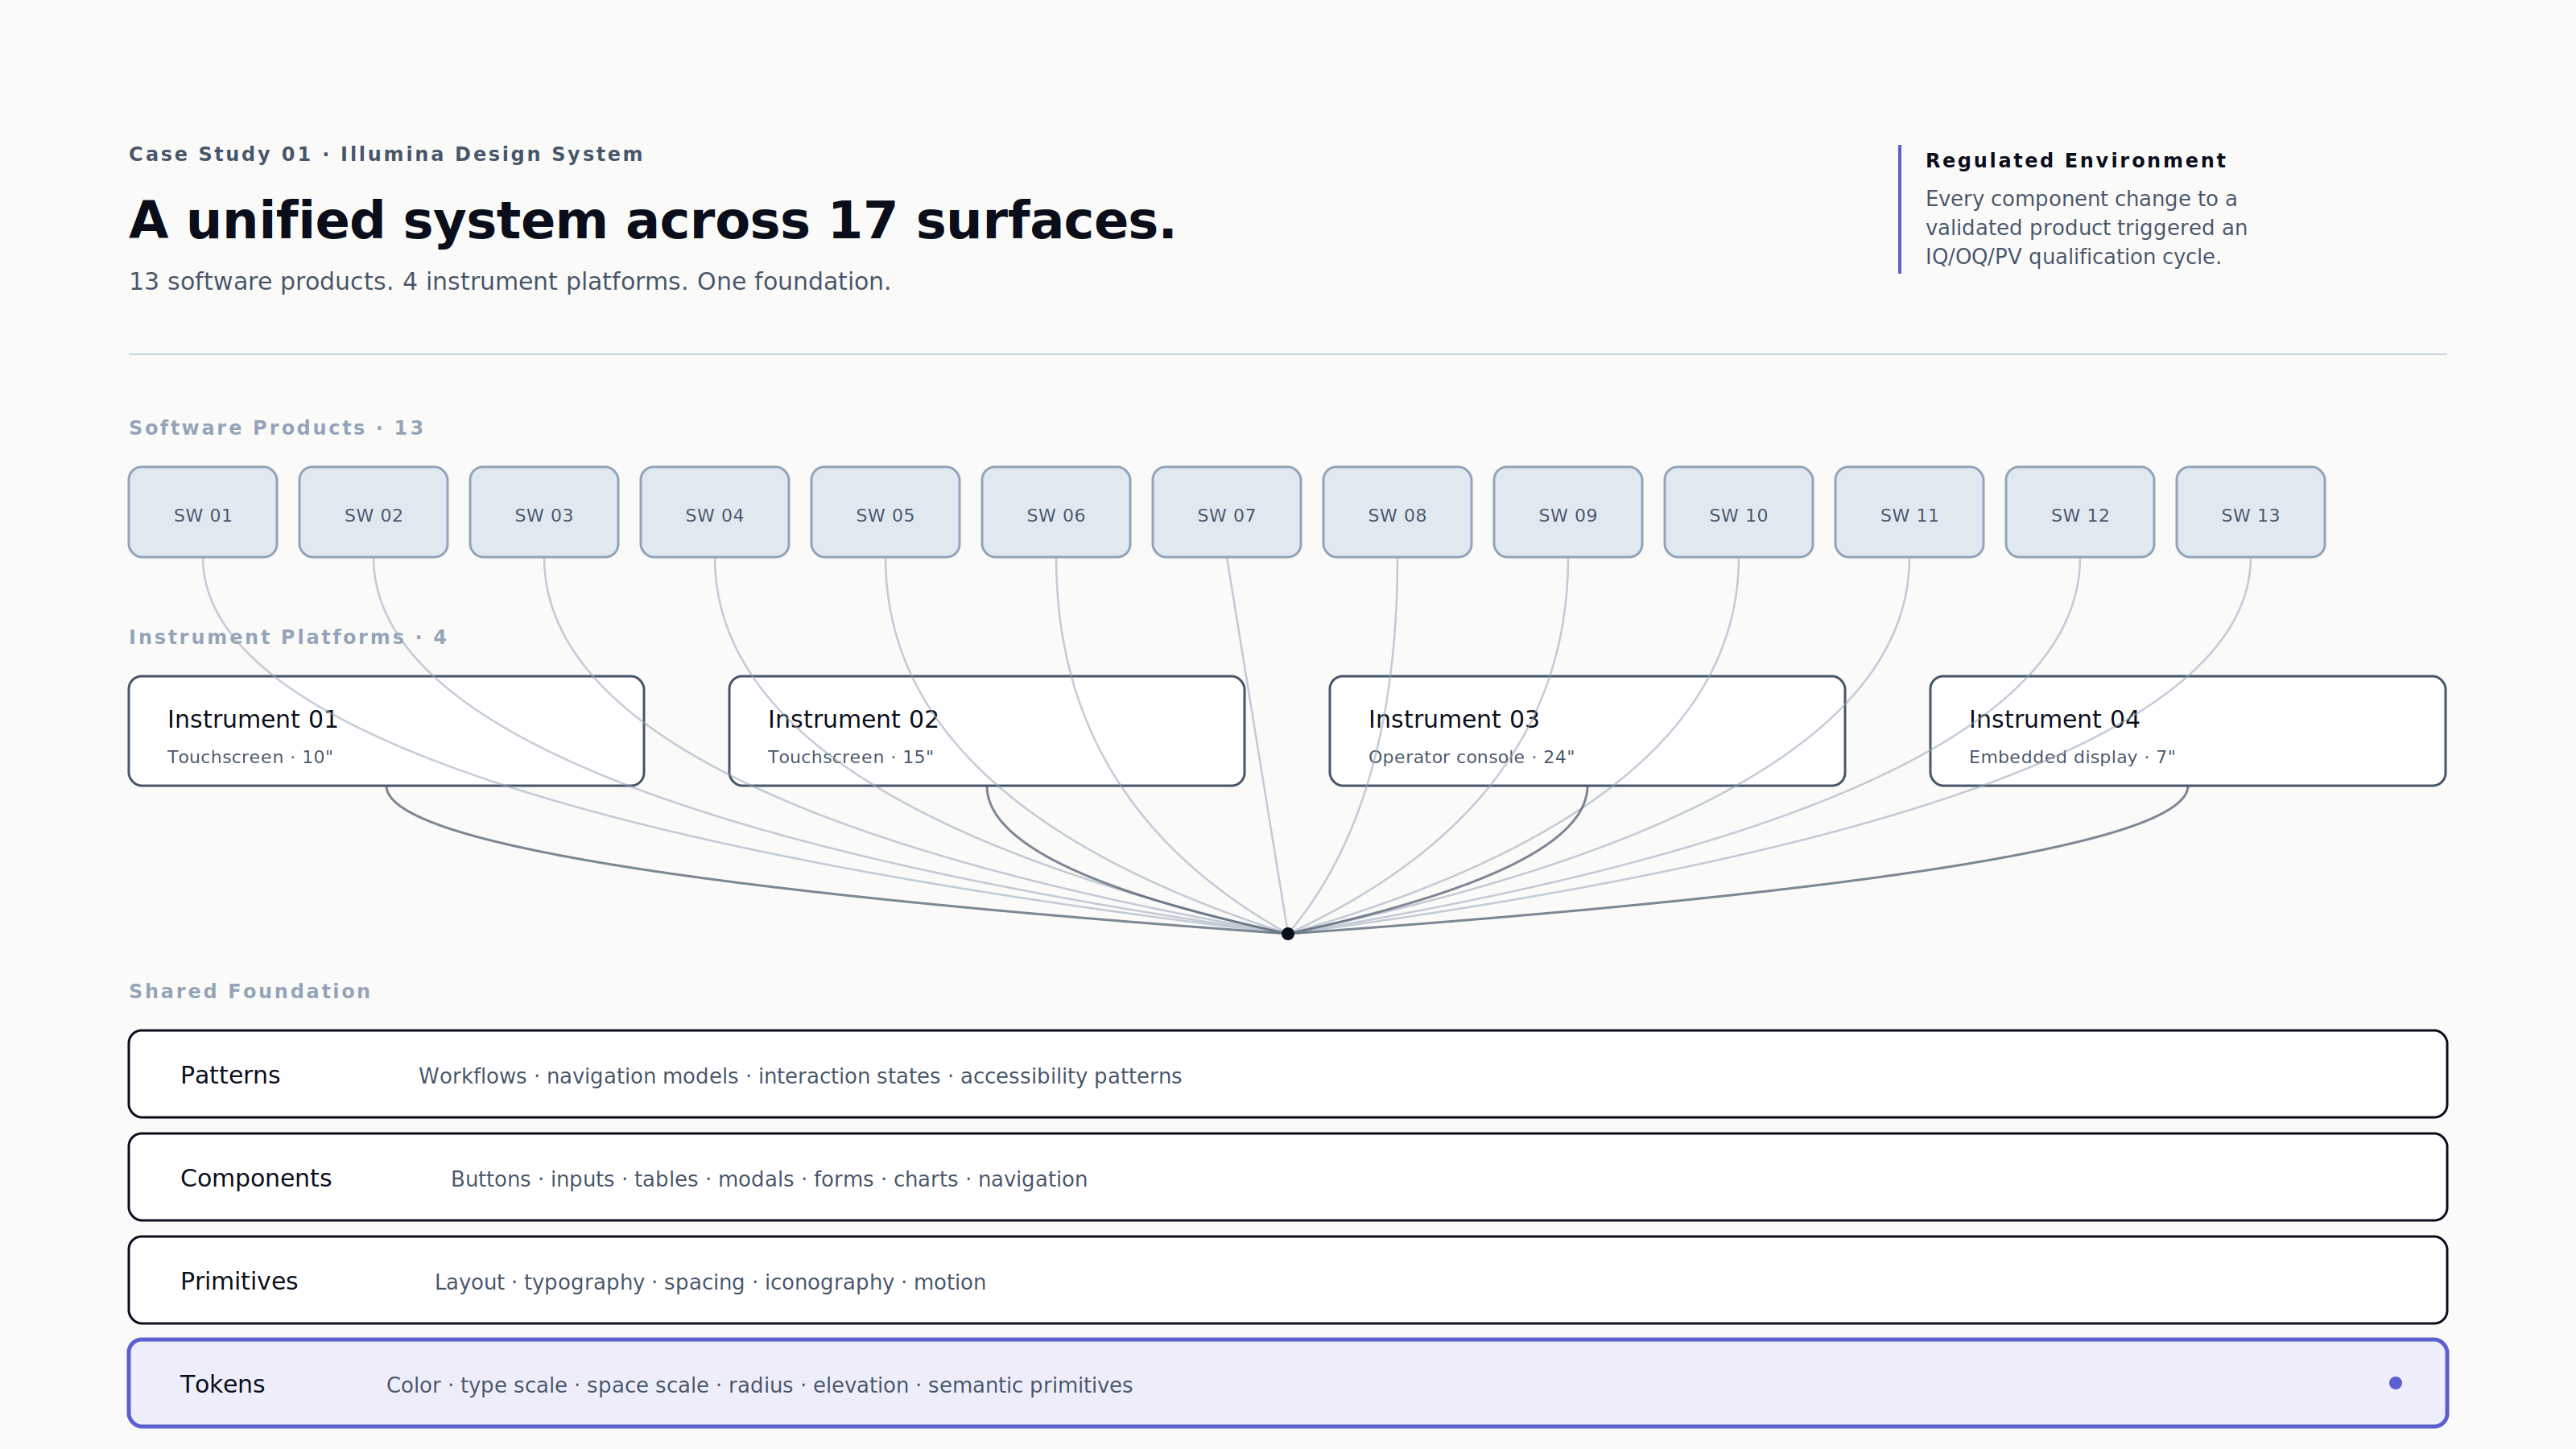Select the SW 07 tile
This screenshot has width=2576, height=1449.
click(1227, 512)
